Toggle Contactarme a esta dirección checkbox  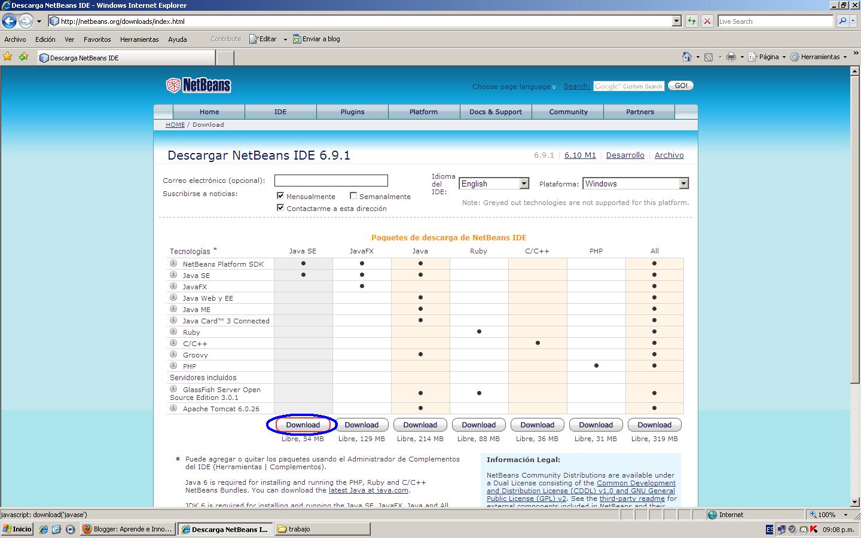[x=280, y=207]
